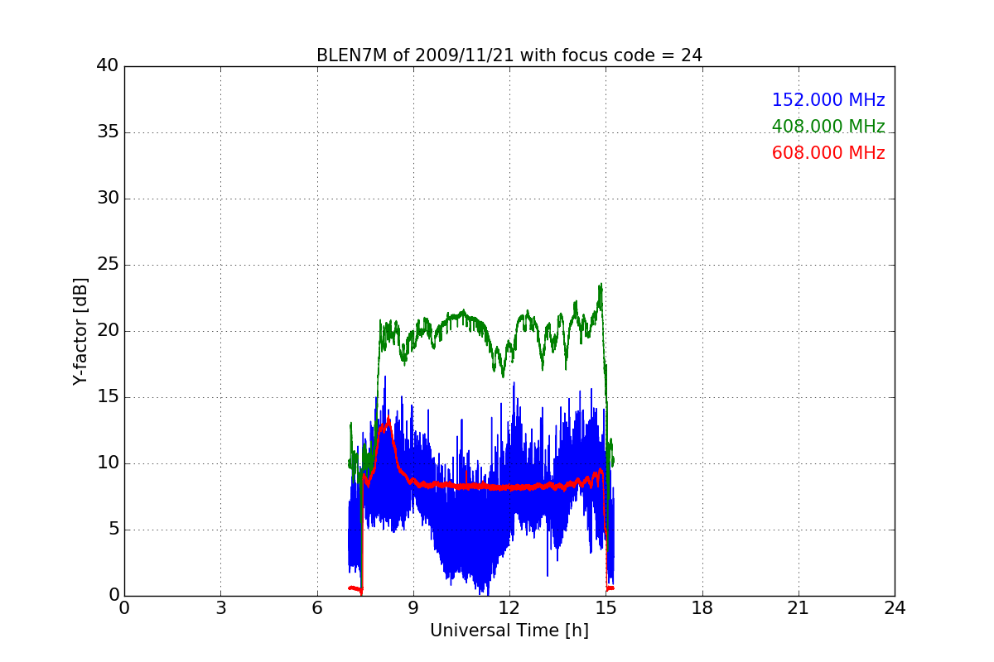Click the y-axis tick label '35'
Image resolution: width=994 pixels, height=662 pixels.
tap(108, 132)
